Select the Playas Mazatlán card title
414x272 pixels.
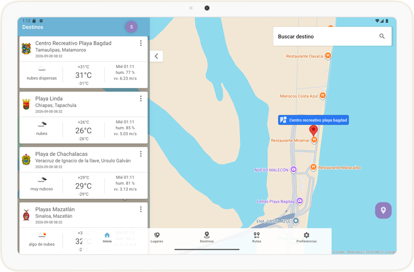55,209
